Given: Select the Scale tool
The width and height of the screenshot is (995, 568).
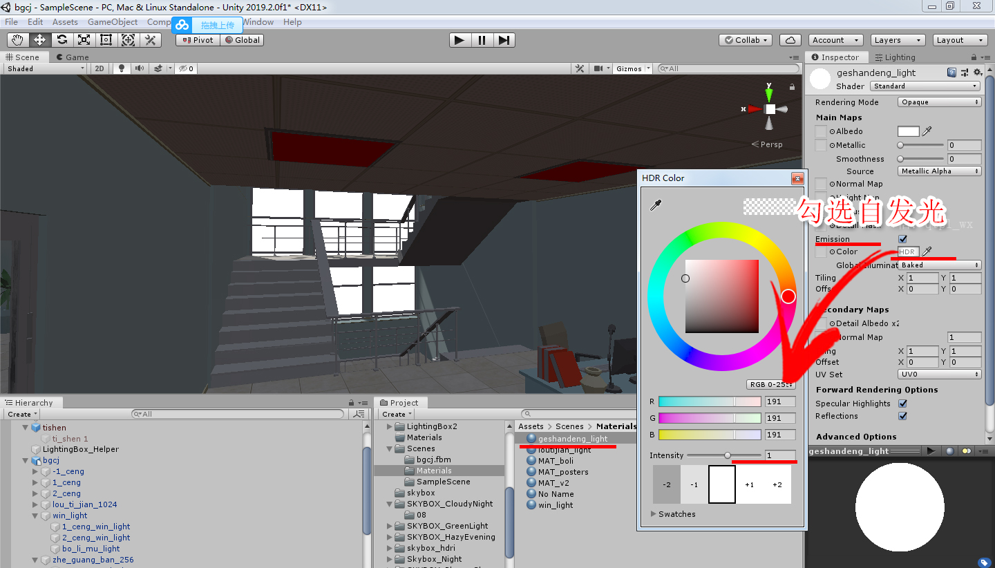Looking at the screenshot, I should 84,40.
